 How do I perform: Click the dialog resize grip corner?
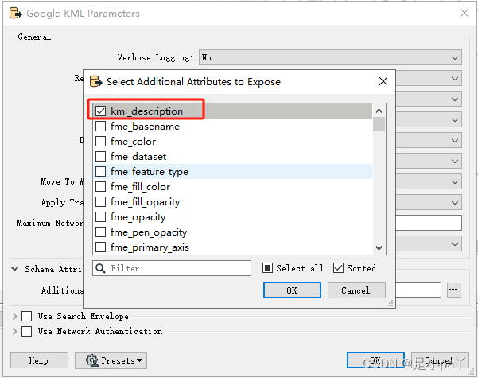click(390, 303)
